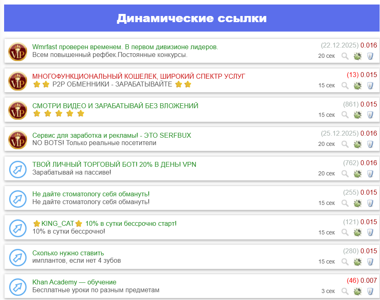Image resolution: width=380 pixels, height=300 pixels.
Task: Click the green bug icon in the SERFBUX row
Action: tap(357, 144)
